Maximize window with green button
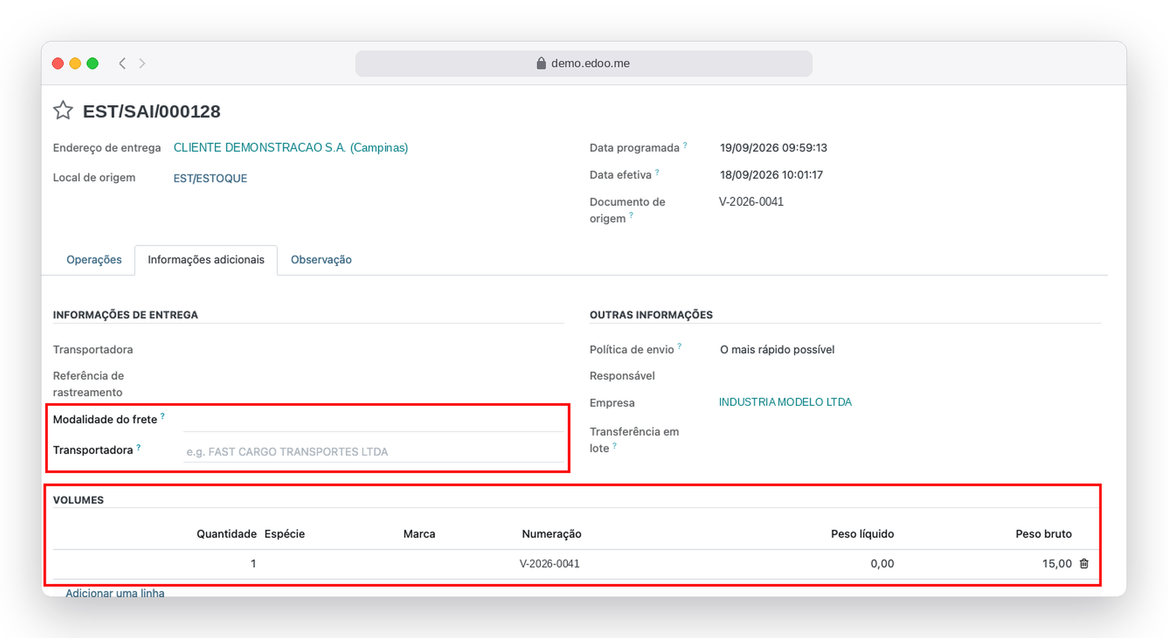 [93, 63]
